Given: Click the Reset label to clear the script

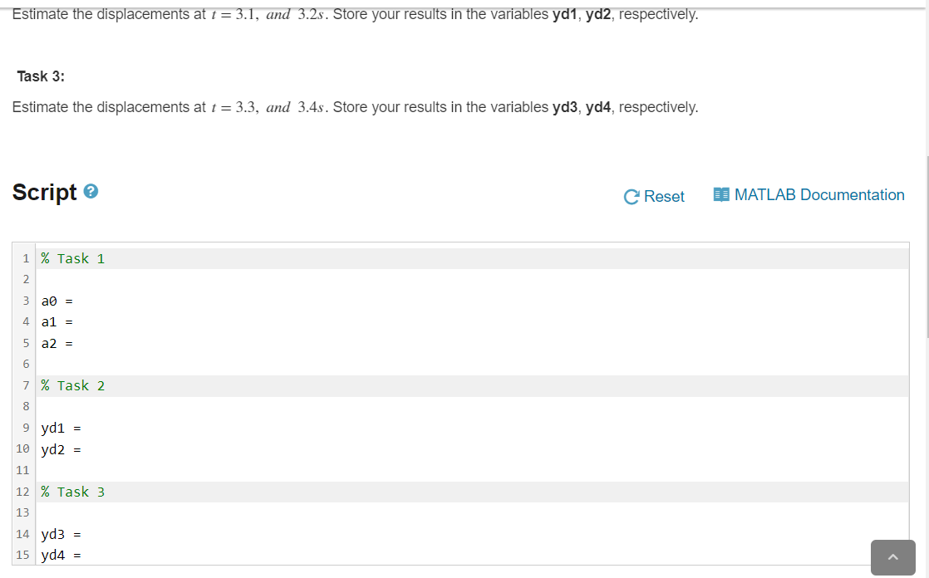Looking at the screenshot, I should (x=663, y=196).
